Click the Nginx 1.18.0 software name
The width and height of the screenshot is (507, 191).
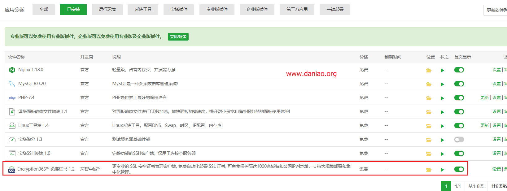(31, 70)
